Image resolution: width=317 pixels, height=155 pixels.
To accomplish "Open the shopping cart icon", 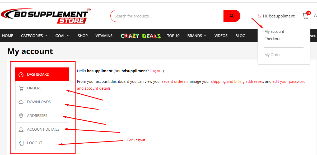I will pos(306,16).
